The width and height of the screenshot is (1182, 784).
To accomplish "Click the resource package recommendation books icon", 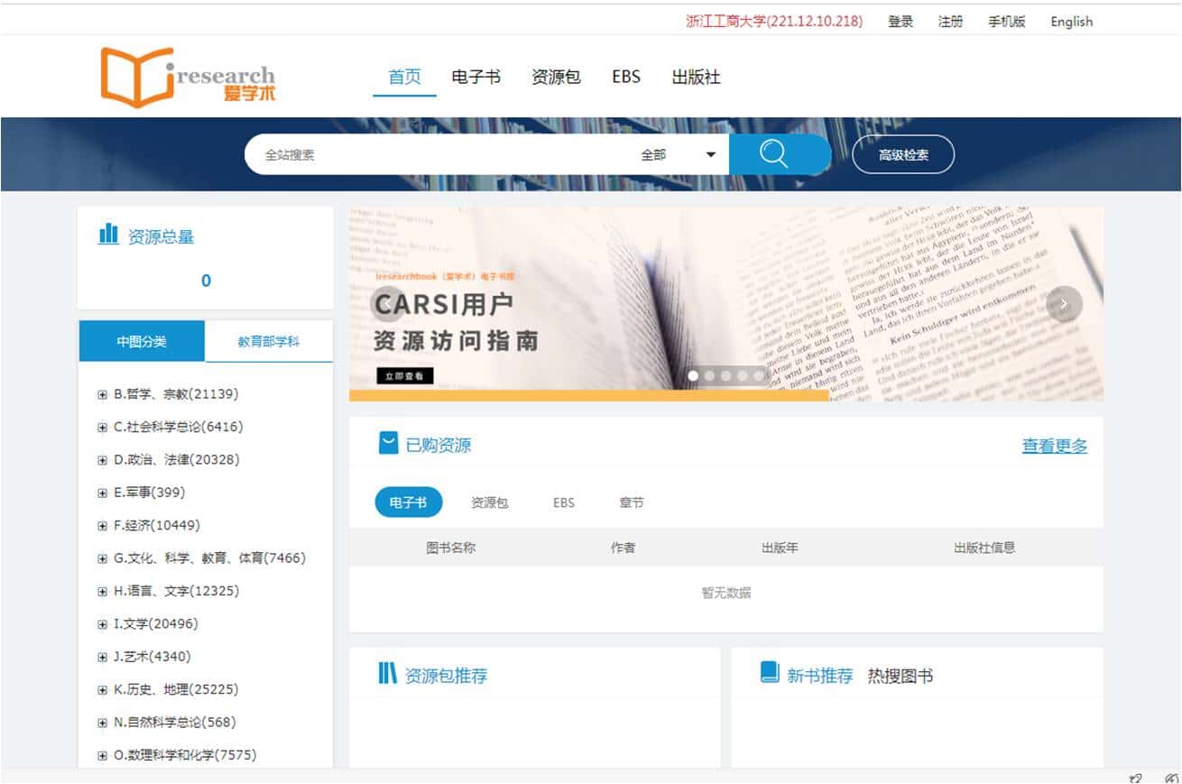I will (x=387, y=674).
